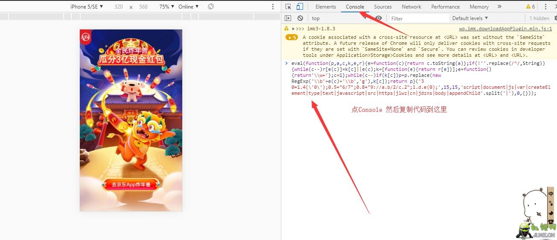Screen dimensions: 557x240
Task: Open the DevTools three-dot customize menu
Action: 545,7
